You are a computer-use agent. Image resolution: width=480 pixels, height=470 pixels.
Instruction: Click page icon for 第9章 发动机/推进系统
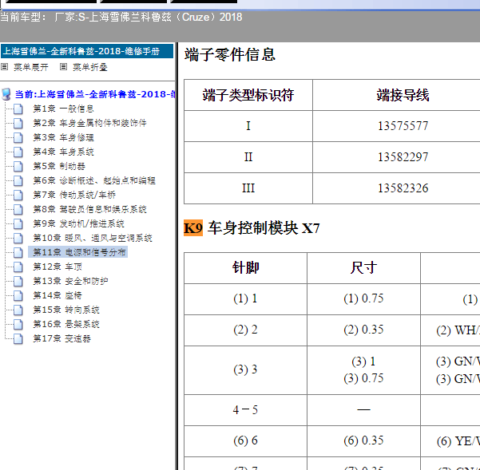pyautogui.click(x=18, y=224)
